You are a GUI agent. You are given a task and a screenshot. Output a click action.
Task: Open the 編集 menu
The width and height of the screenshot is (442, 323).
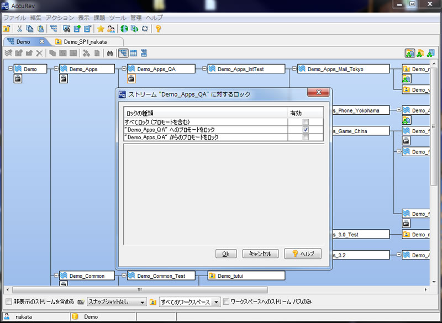tap(35, 18)
